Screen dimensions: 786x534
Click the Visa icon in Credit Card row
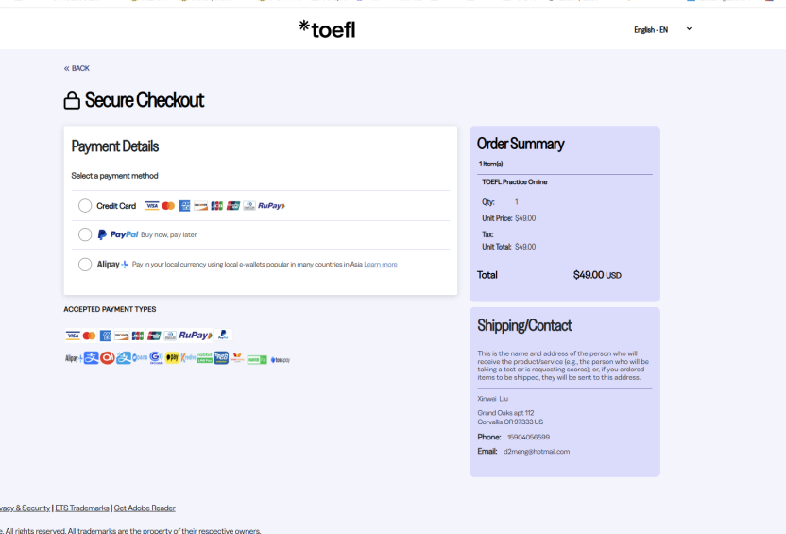[x=151, y=206]
